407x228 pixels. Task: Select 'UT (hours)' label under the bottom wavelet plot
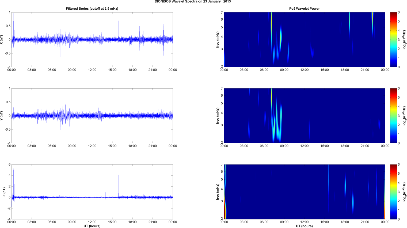pyautogui.click(x=304, y=226)
